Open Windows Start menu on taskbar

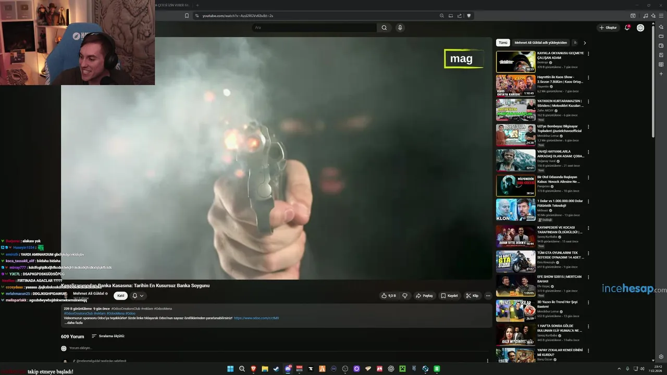click(230, 369)
